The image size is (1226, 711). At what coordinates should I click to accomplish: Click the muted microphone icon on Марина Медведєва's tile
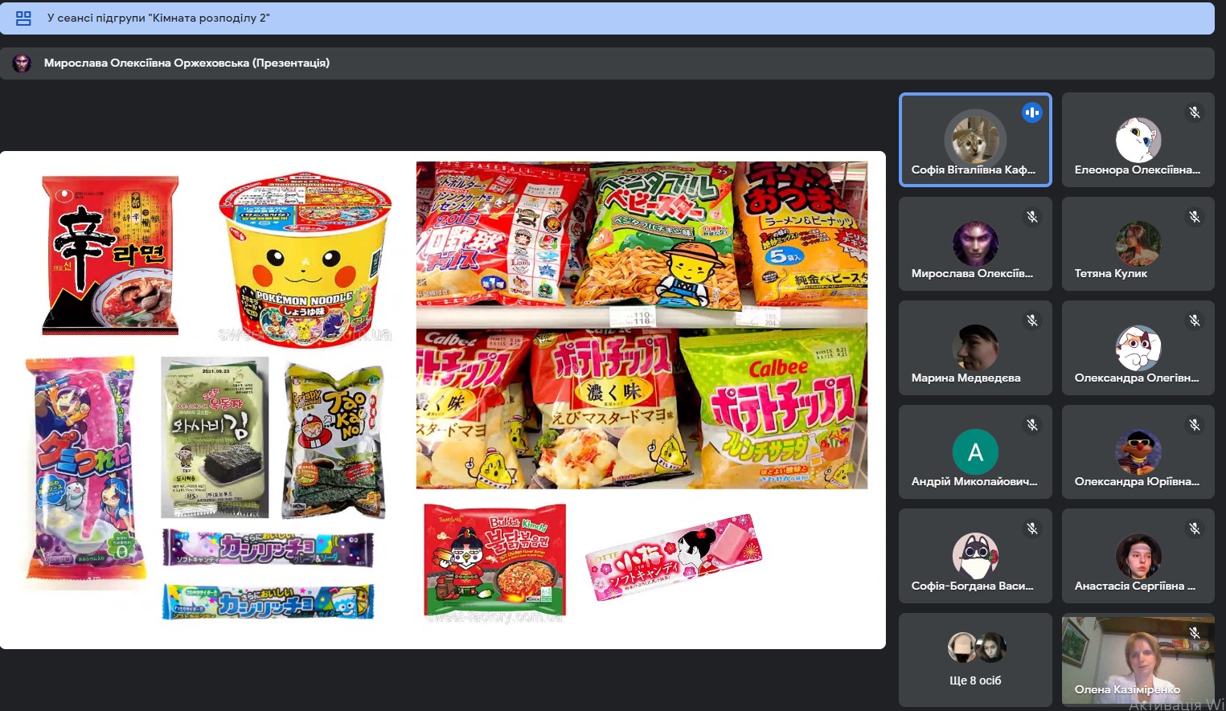pyautogui.click(x=1032, y=321)
